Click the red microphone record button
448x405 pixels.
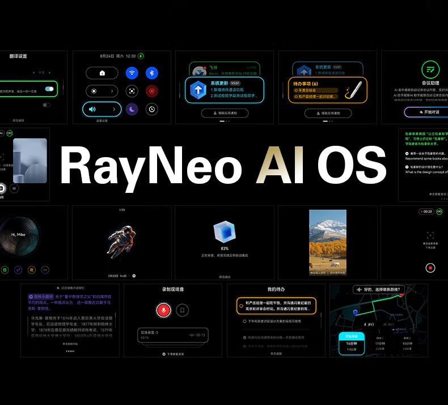pyautogui.click(x=164, y=310)
